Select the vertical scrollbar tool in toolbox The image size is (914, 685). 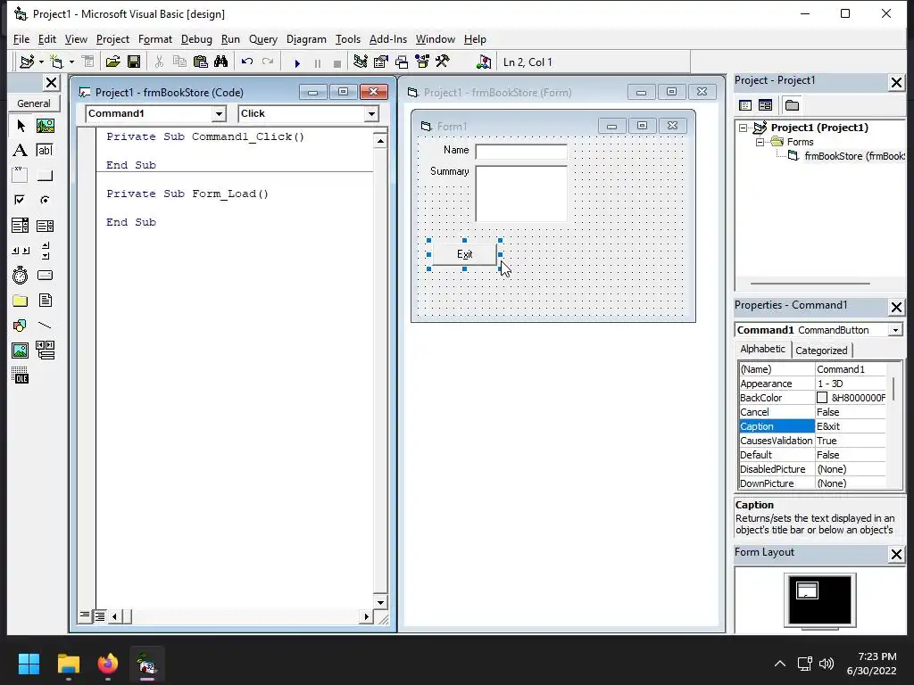point(45,251)
